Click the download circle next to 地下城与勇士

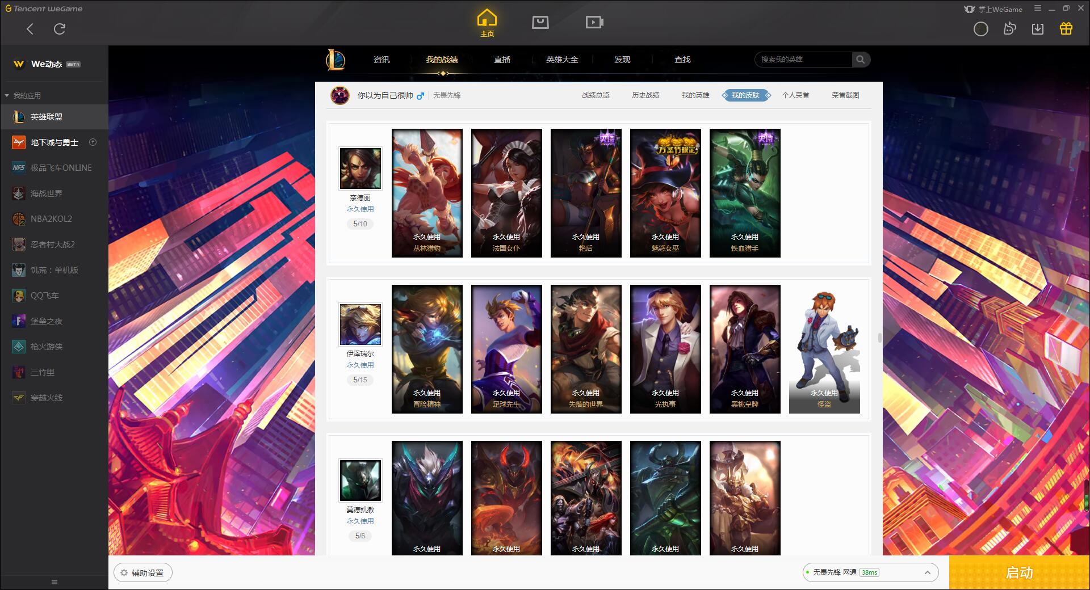tap(93, 142)
